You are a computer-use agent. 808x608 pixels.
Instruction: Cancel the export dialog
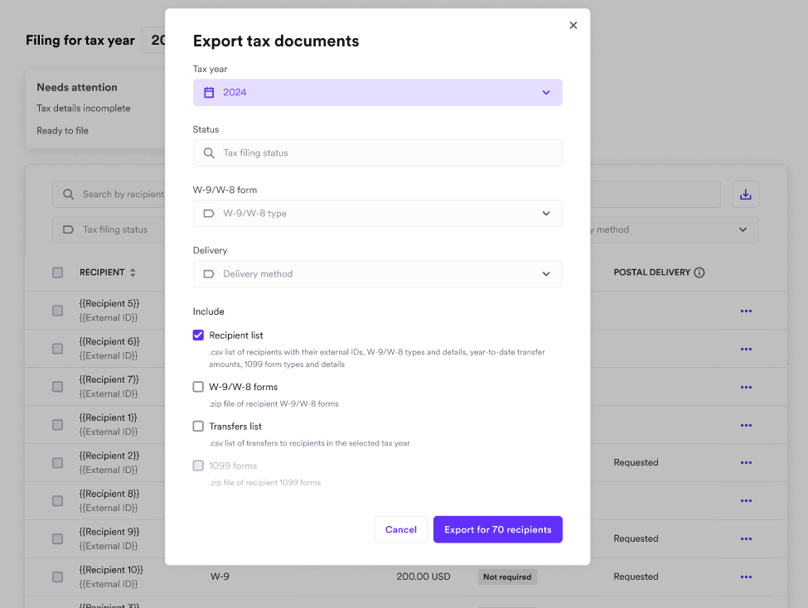(x=400, y=529)
